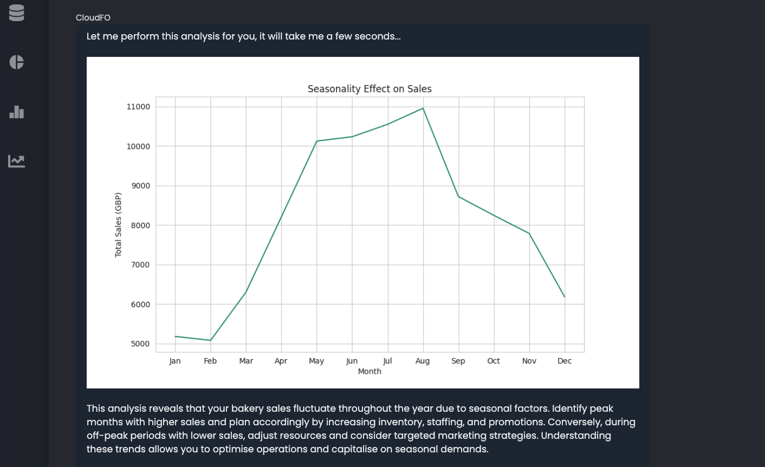Click the Seasonality Effect on Sales title
The image size is (765, 467).
369,89
